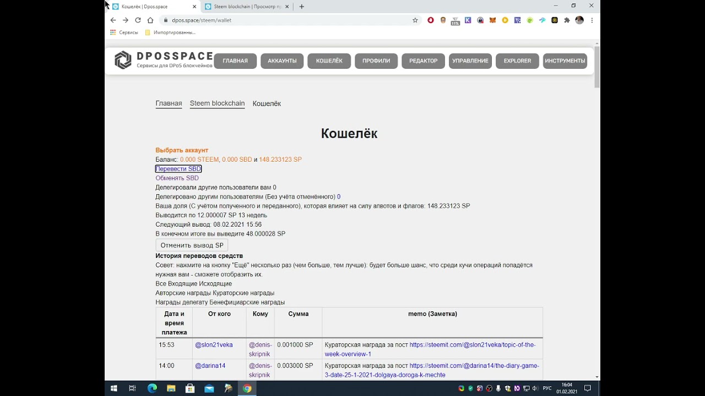
Task: Switch to the Steem blockchain browser tab
Action: [248, 7]
